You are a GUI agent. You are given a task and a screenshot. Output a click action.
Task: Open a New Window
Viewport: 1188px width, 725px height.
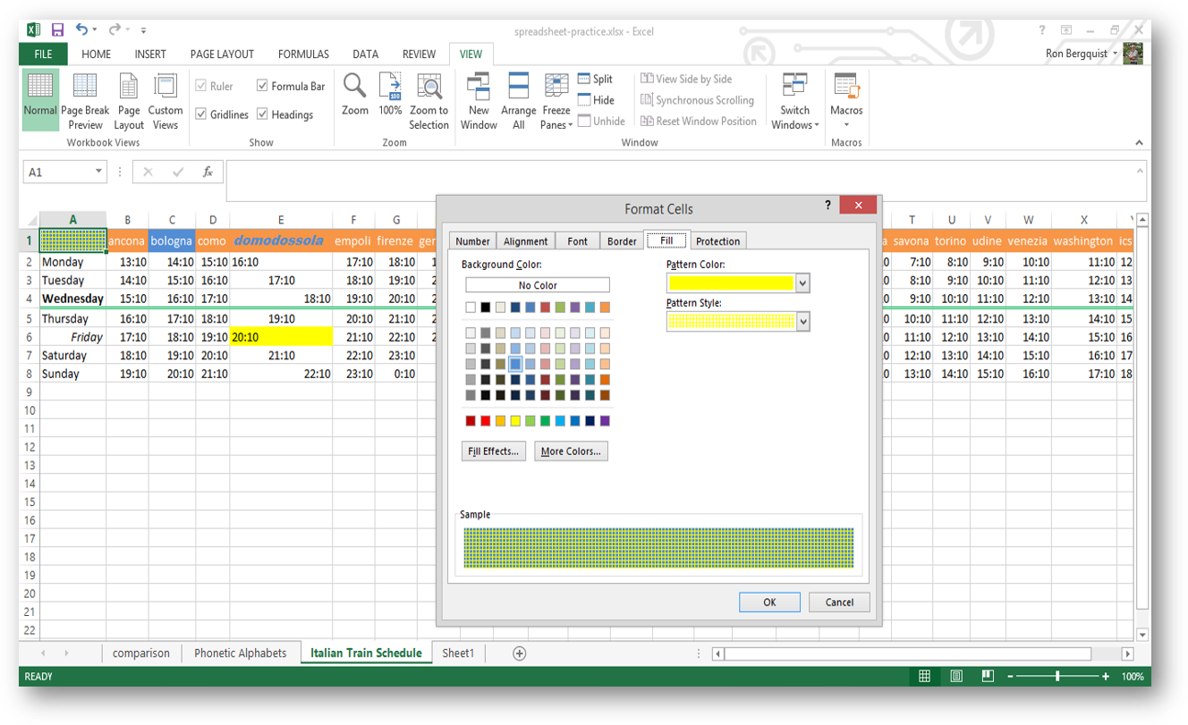click(x=479, y=87)
